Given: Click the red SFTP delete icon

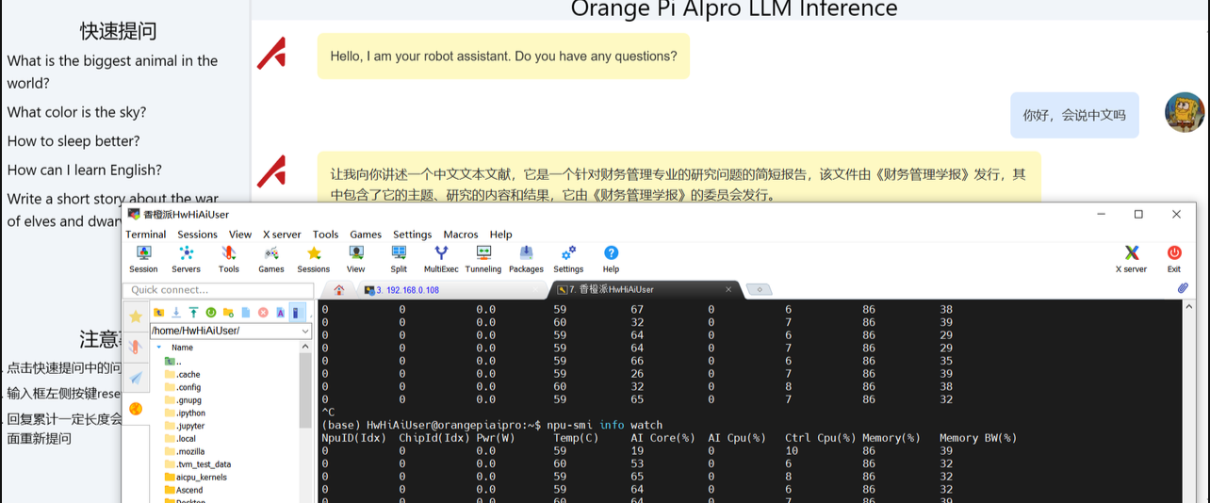Looking at the screenshot, I should (263, 313).
